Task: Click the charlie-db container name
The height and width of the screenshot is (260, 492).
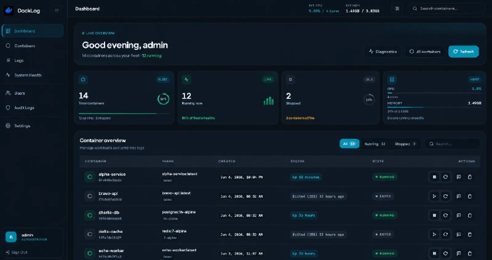Action: point(109,213)
